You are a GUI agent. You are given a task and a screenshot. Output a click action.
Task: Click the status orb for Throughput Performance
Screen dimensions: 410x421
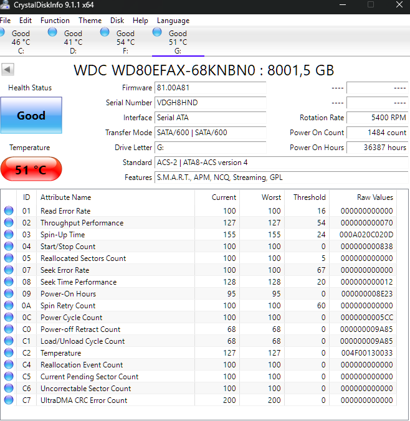click(x=9, y=222)
